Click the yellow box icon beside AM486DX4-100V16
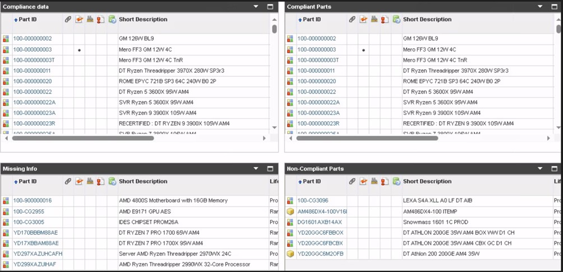Image resolution: width=563 pixels, height=272 pixels. coord(290,211)
